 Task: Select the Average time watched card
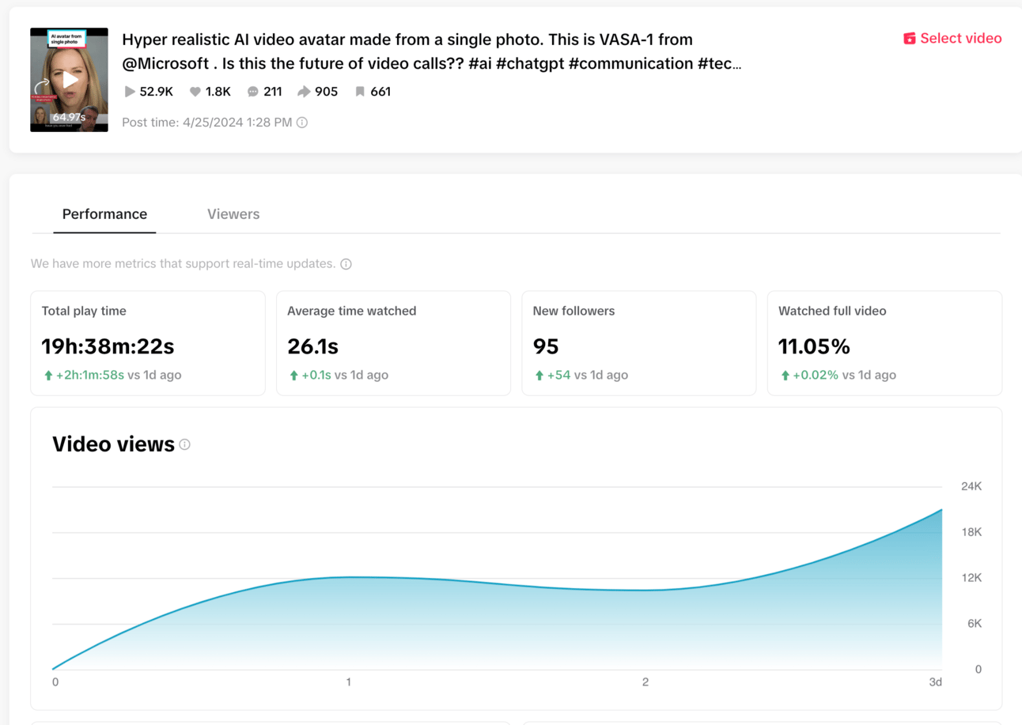[393, 342]
